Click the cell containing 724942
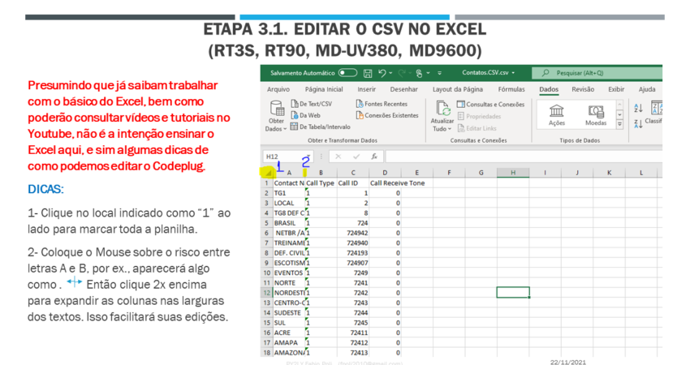This screenshot has height=365, width=690. point(353,233)
